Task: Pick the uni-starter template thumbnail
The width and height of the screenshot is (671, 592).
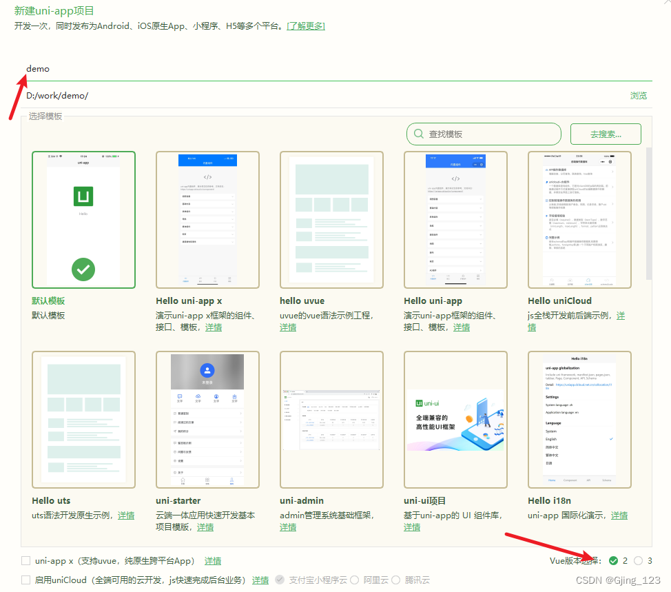Action: pos(207,420)
